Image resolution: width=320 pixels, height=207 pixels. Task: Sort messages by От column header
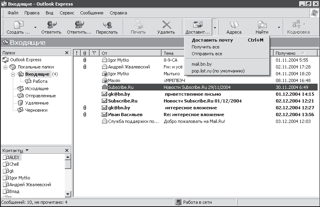click(130, 53)
